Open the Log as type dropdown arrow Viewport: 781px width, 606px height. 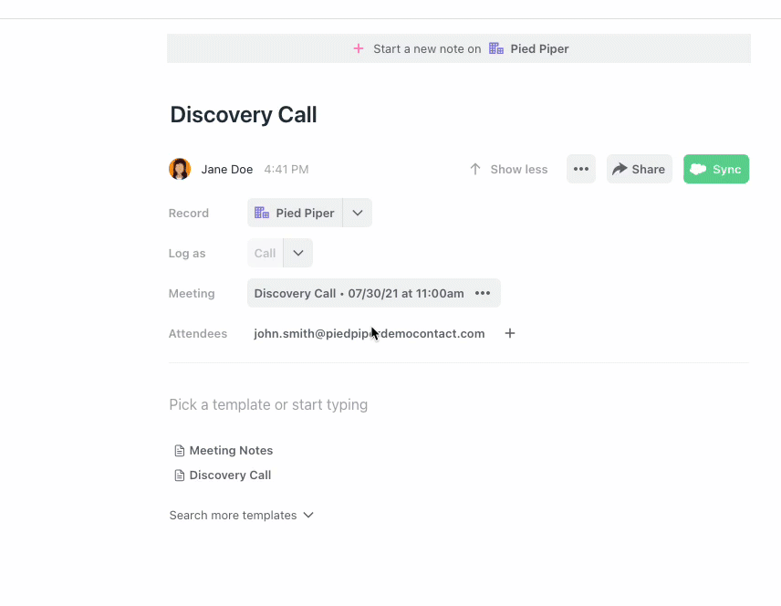click(298, 253)
